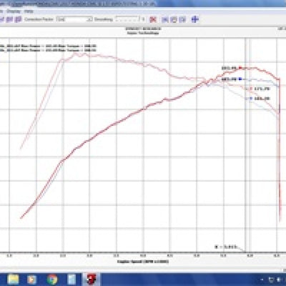Image resolution: width=286 pixels, height=286 pixels.
Task: Click the middle of three blue-gray toolbar icons
Action: point(174,19)
